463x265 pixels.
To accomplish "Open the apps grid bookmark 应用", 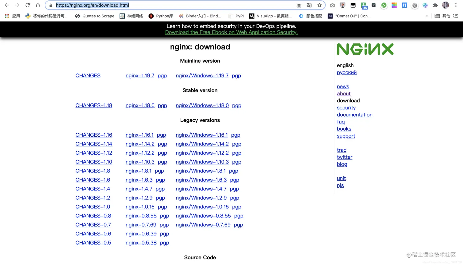I will 12,16.
